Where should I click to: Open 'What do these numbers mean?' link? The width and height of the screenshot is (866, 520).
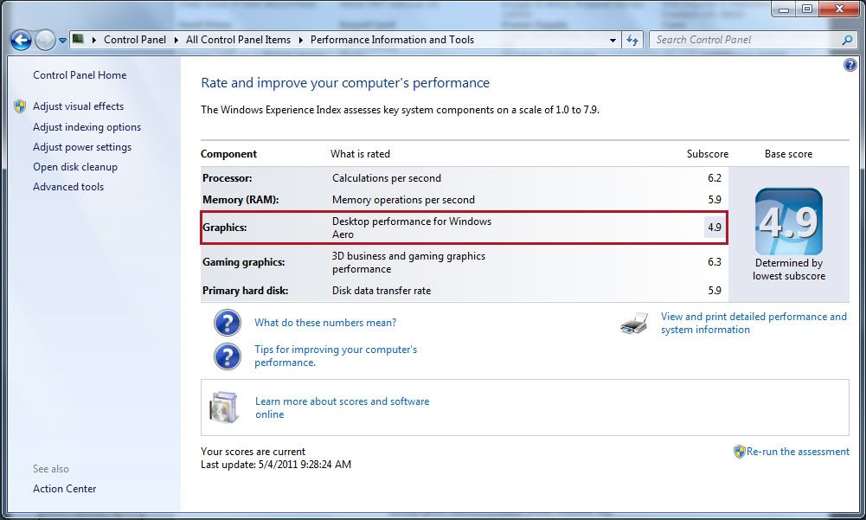tap(325, 323)
